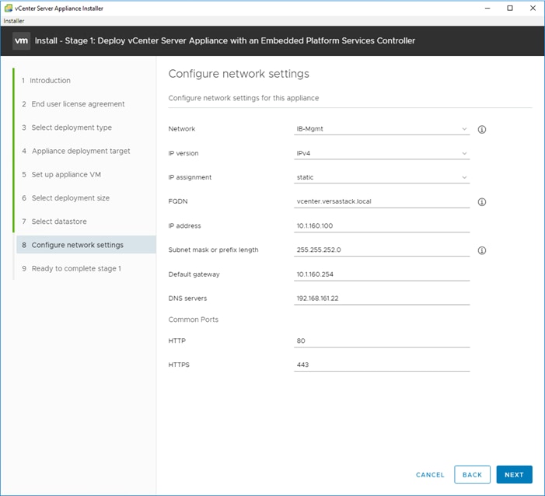Select step 9 Ready to complete stage 1

pyautogui.click(x=72, y=268)
